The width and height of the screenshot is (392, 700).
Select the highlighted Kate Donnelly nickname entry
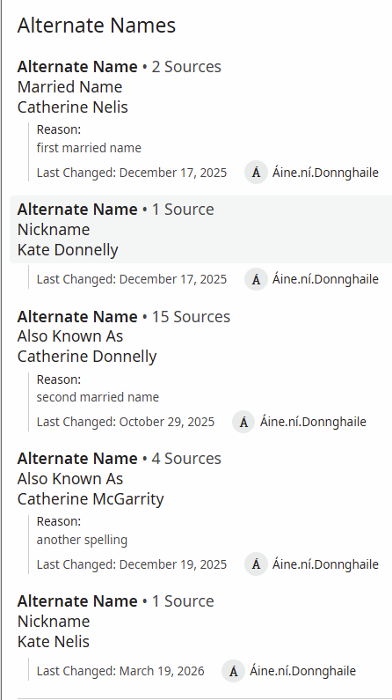201,229
